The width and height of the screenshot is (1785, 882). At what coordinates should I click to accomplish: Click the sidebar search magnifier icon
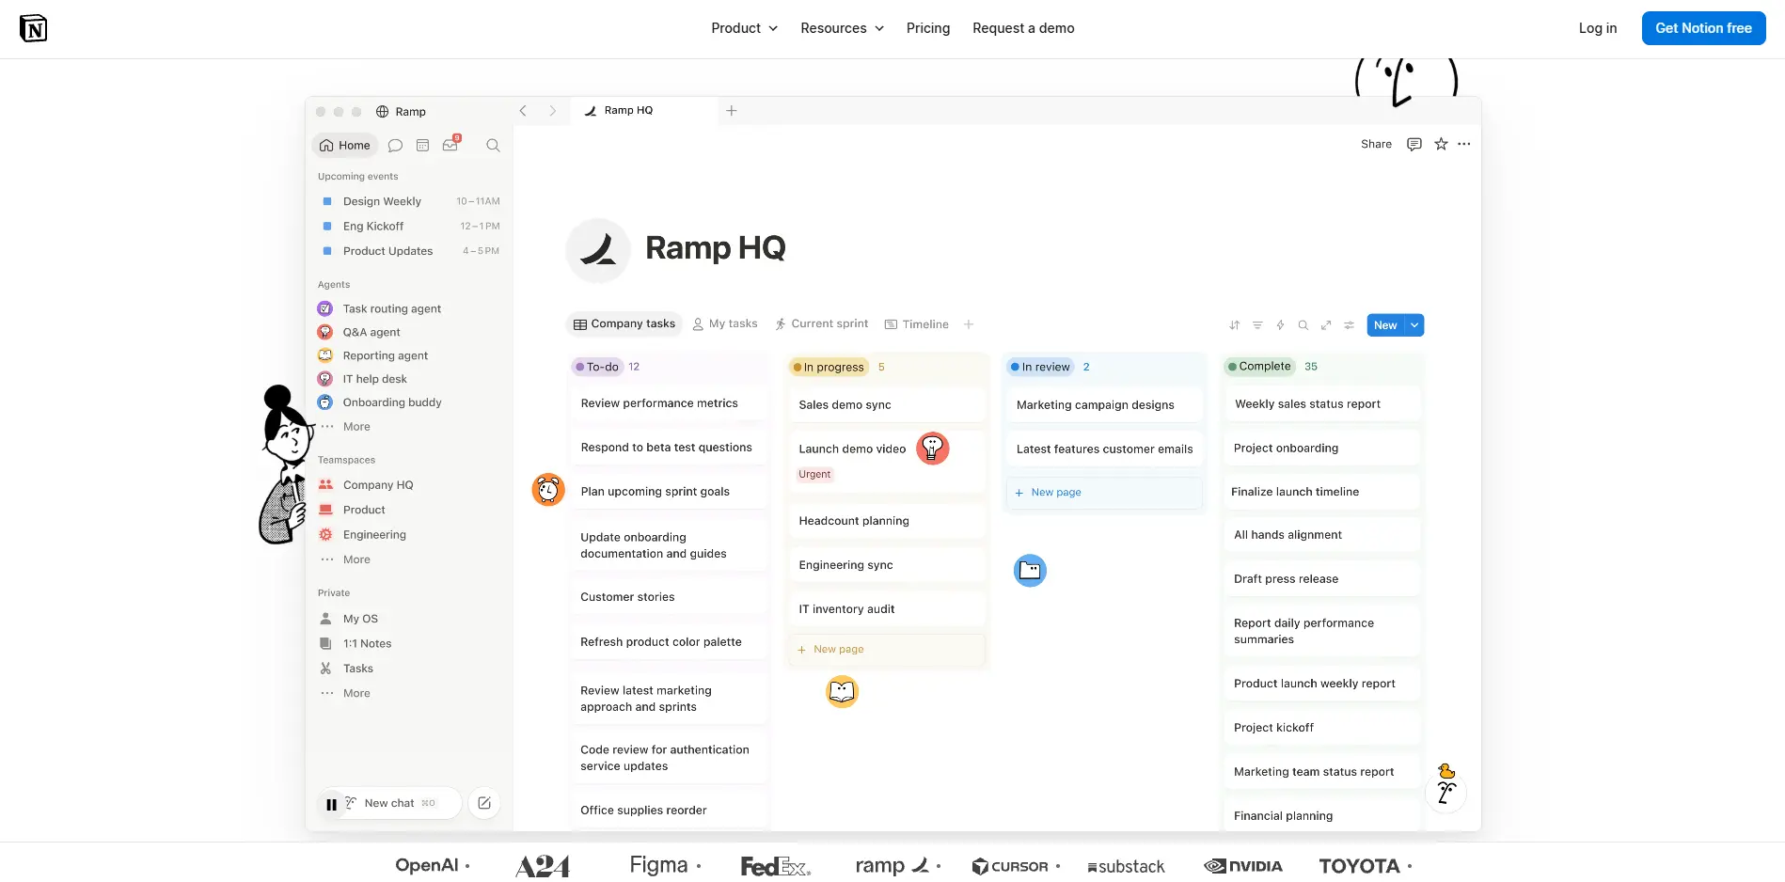[493, 146]
